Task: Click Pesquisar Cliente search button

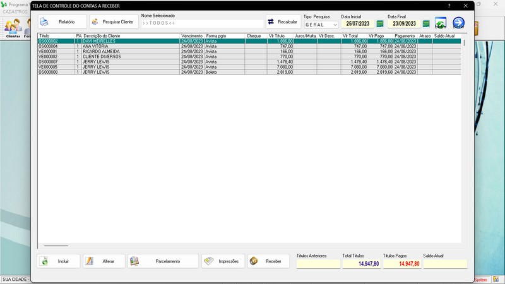Action: (114, 22)
